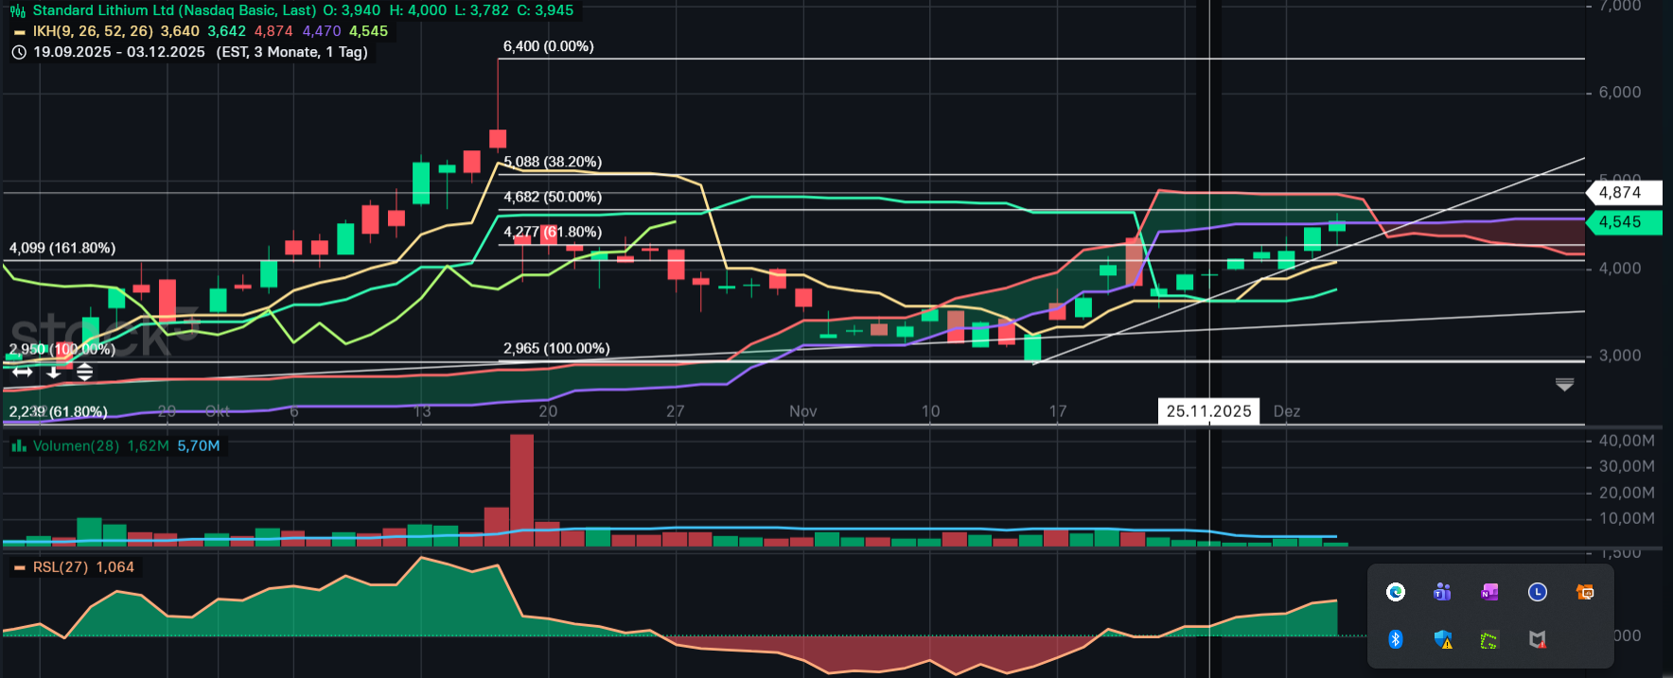Click the Volumen bar-chart indicator icon

[18, 446]
